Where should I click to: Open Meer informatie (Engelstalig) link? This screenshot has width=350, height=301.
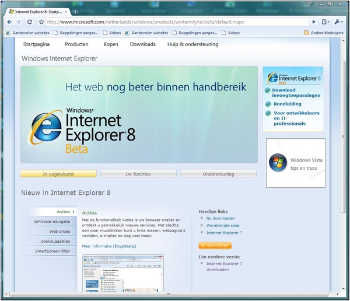(x=109, y=246)
